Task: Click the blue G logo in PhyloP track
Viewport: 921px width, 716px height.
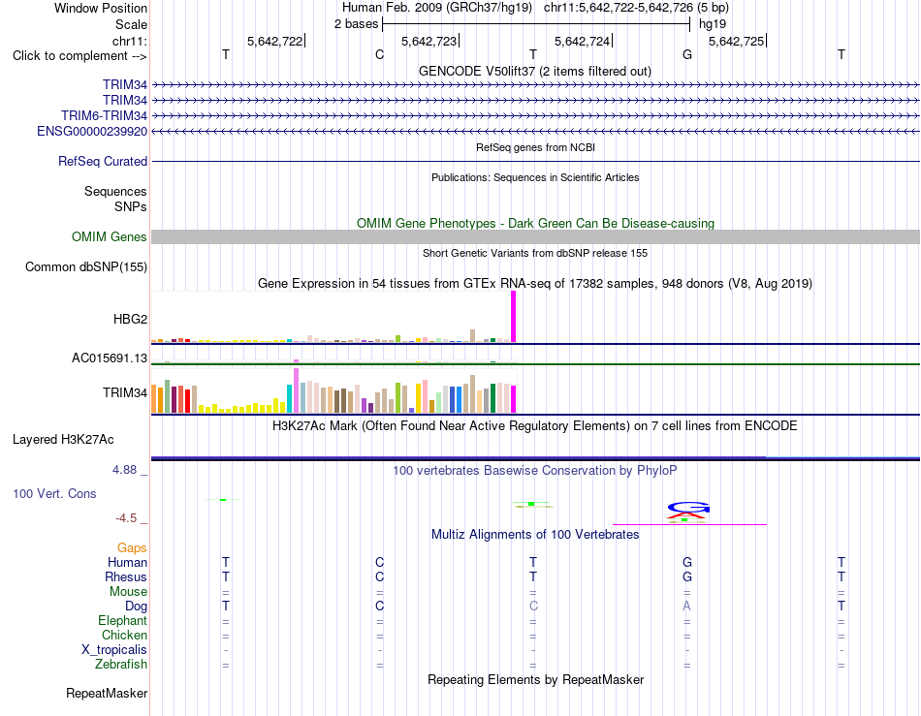Action: click(689, 508)
